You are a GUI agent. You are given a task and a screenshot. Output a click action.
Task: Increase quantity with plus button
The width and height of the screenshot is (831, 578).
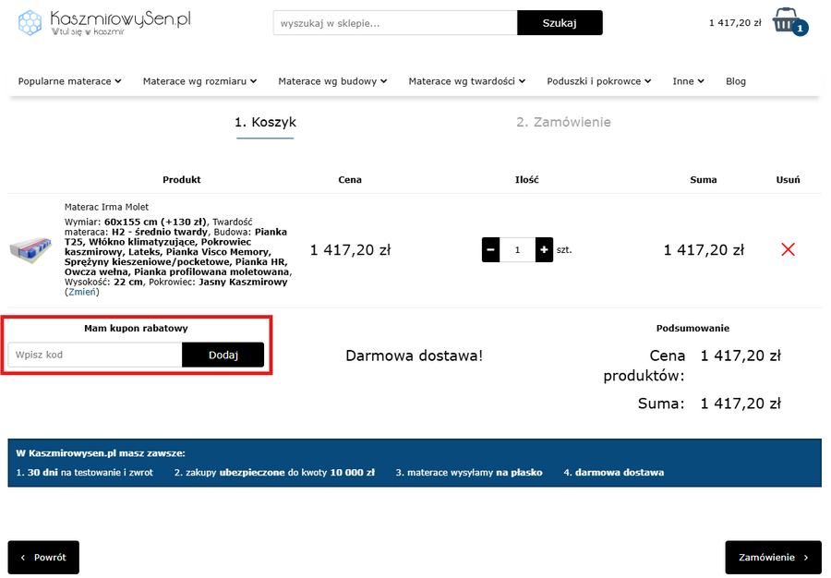[x=544, y=249]
